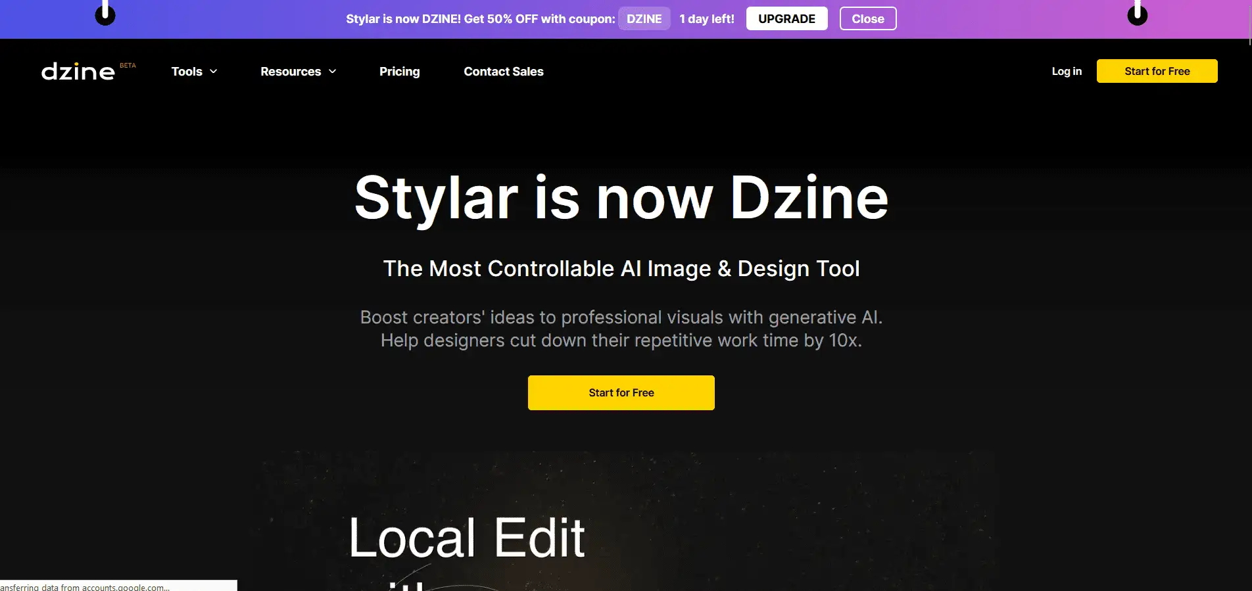Close the promo banner
Image resolution: width=1252 pixels, height=591 pixels.
868,18
